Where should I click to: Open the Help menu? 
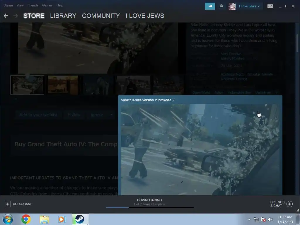pyautogui.click(x=60, y=5)
